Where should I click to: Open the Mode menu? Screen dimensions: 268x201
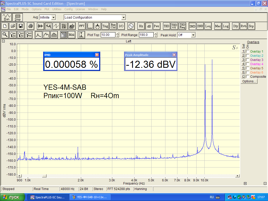(x=25, y=9)
